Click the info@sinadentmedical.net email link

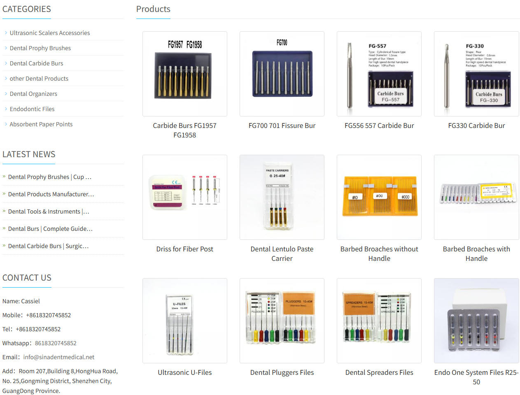pos(58,357)
